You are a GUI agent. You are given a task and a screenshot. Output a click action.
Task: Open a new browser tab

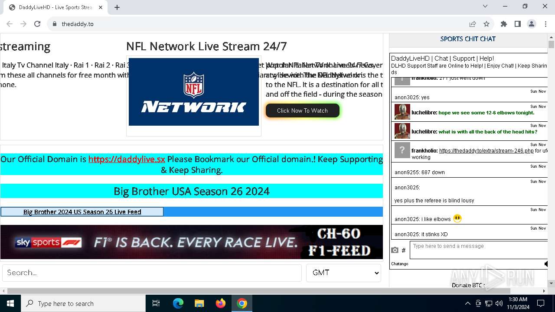(117, 7)
